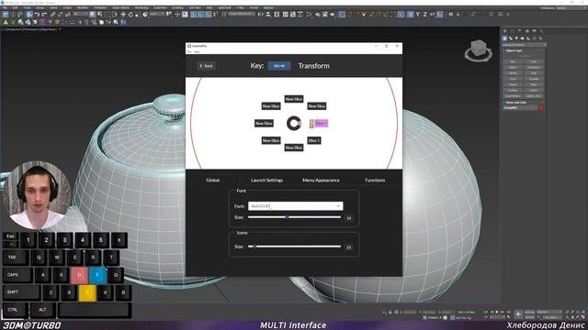Collapse the Name and Color rollout
The width and height of the screenshot is (588, 330).
[516, 102]
